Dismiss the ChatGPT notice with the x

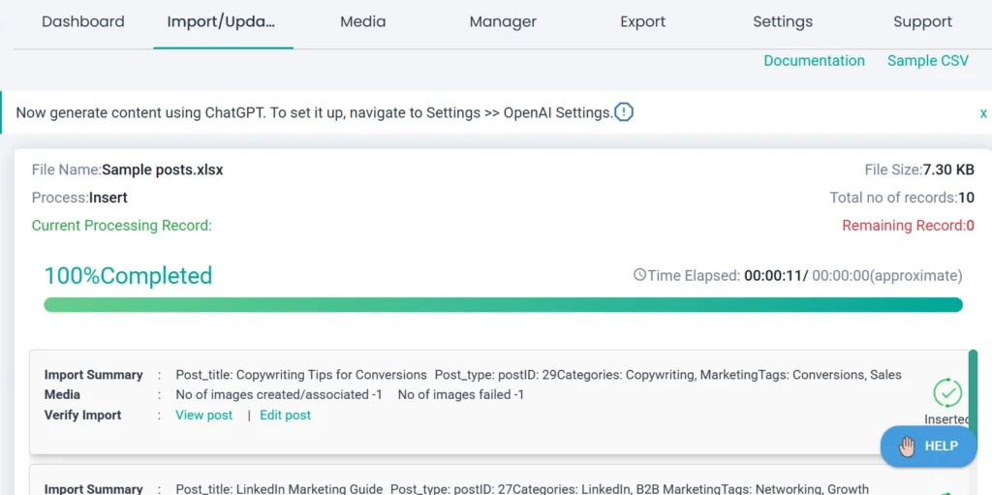pyautogui.click(x=983, y=113)
